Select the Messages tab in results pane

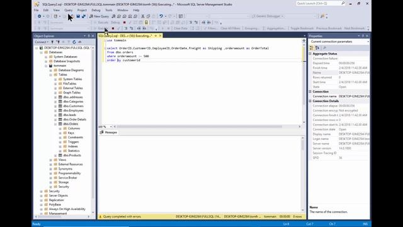click(x=109, y=132)
